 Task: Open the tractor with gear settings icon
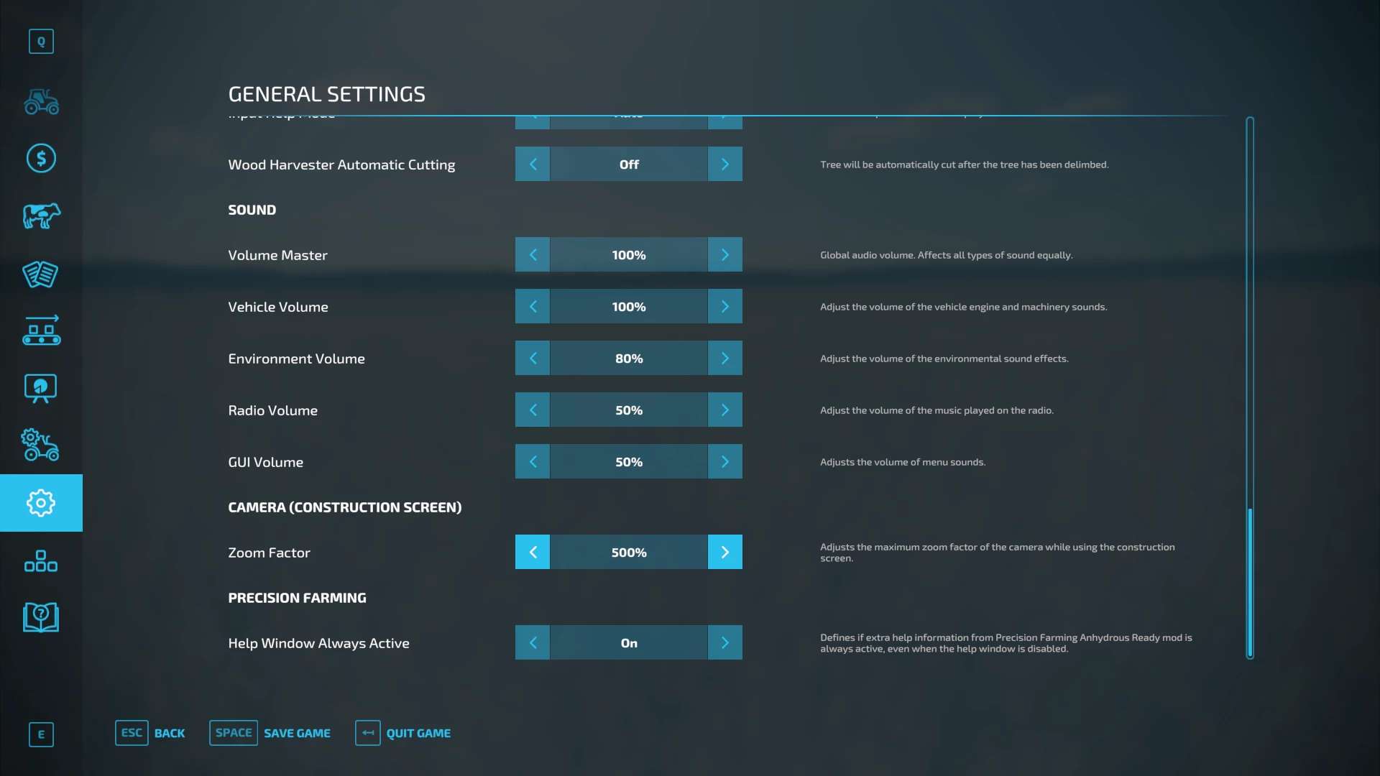[41, 445]
